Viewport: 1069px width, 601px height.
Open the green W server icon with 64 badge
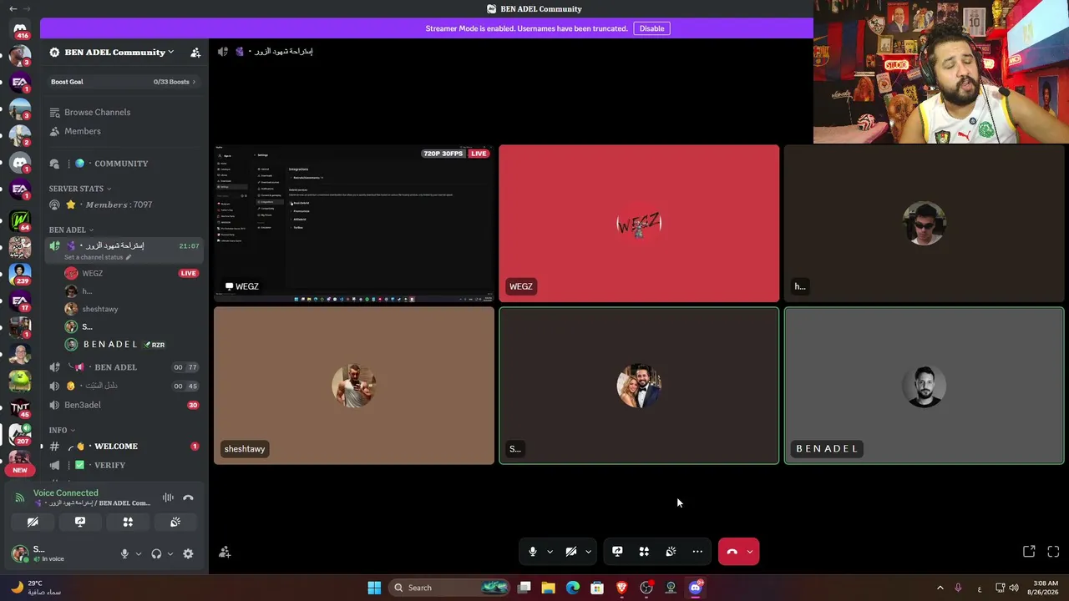pos(20,220)
